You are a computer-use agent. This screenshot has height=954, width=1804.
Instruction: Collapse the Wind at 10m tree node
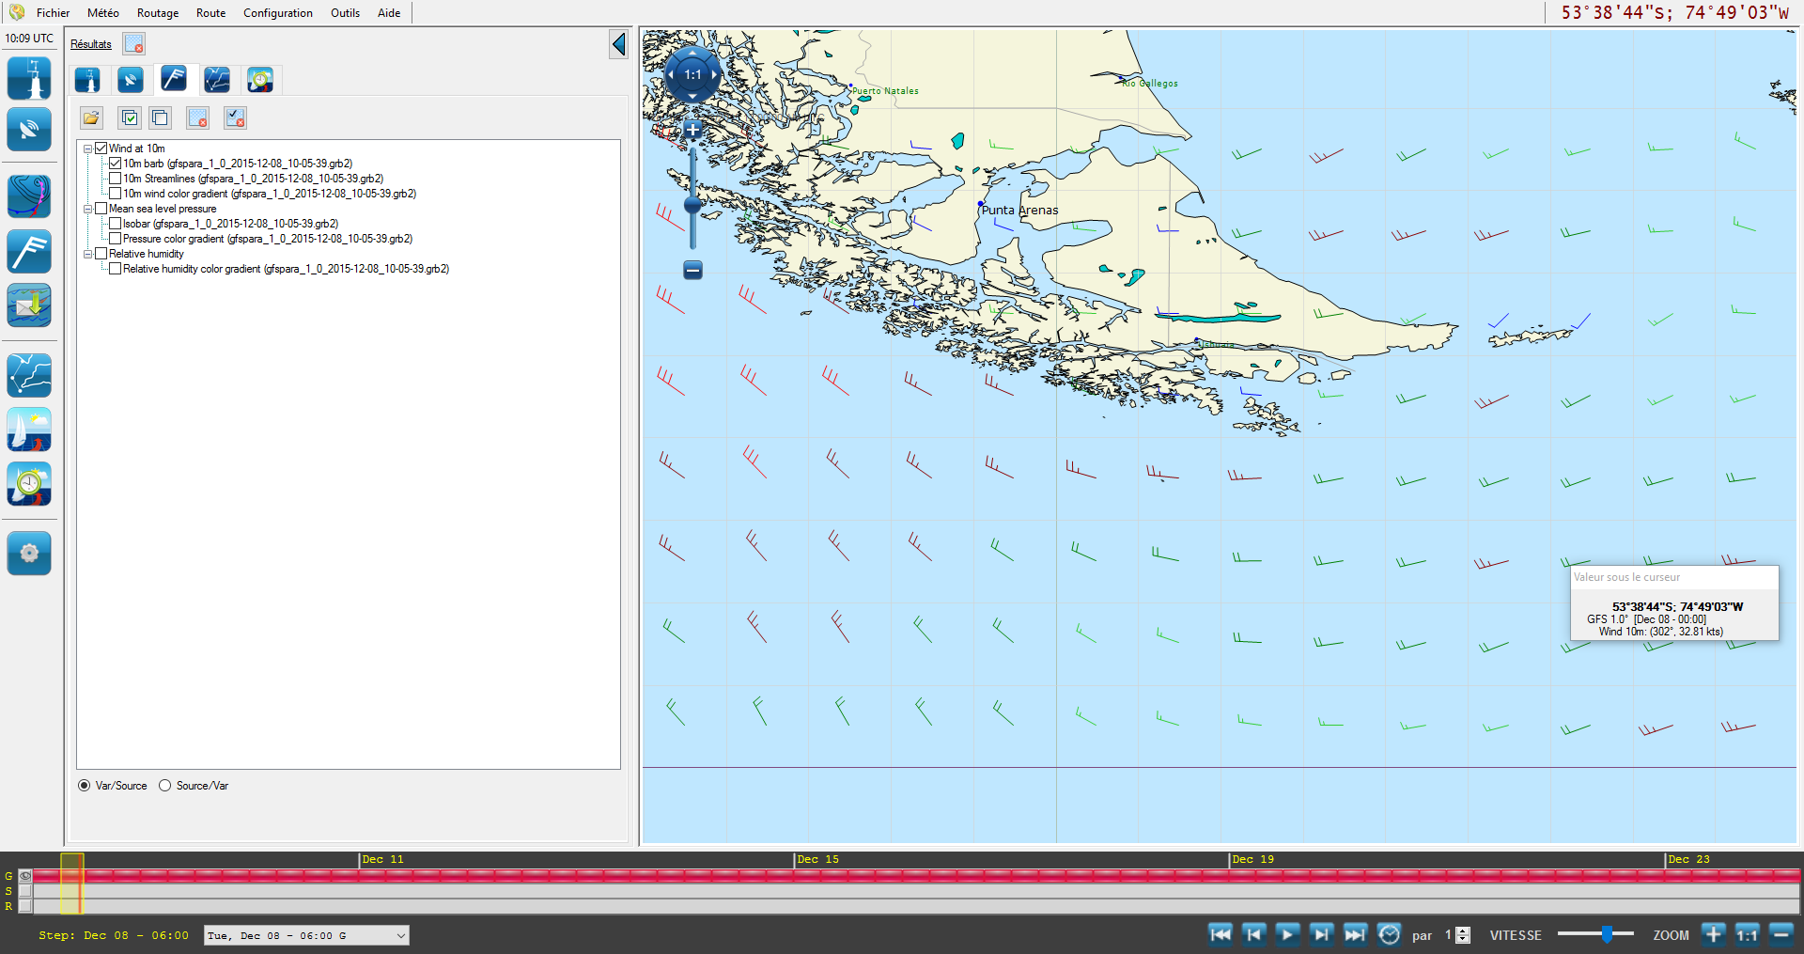(x=87, y=149)
